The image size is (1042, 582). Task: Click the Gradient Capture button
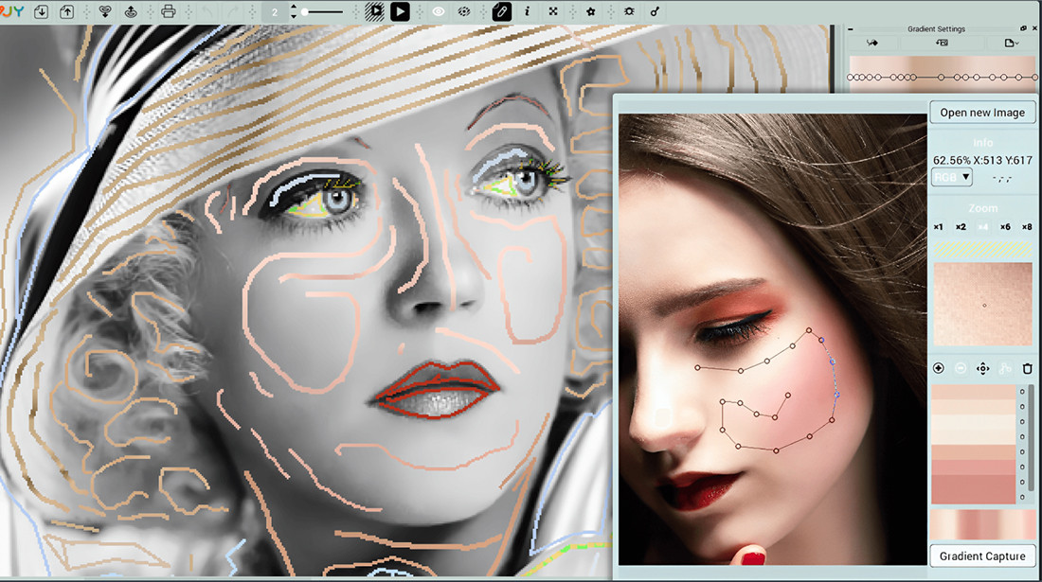pyautogui.click(x=982, y=556)
